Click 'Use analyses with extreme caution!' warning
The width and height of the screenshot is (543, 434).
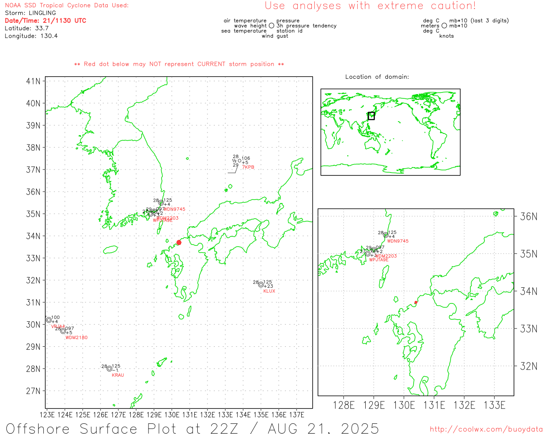tap(370, 6)
